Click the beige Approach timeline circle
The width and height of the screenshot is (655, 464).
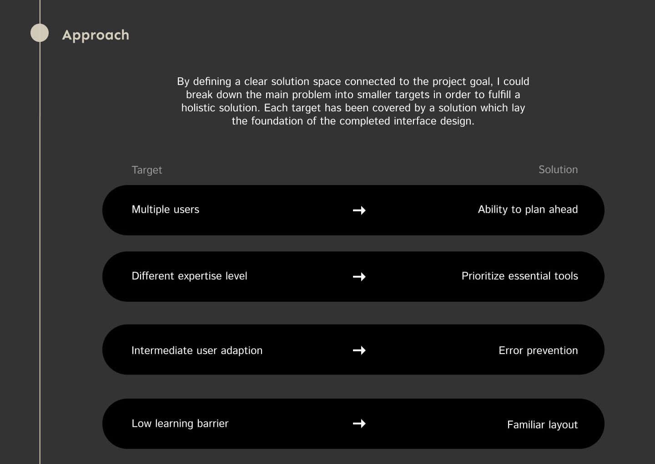40,33
